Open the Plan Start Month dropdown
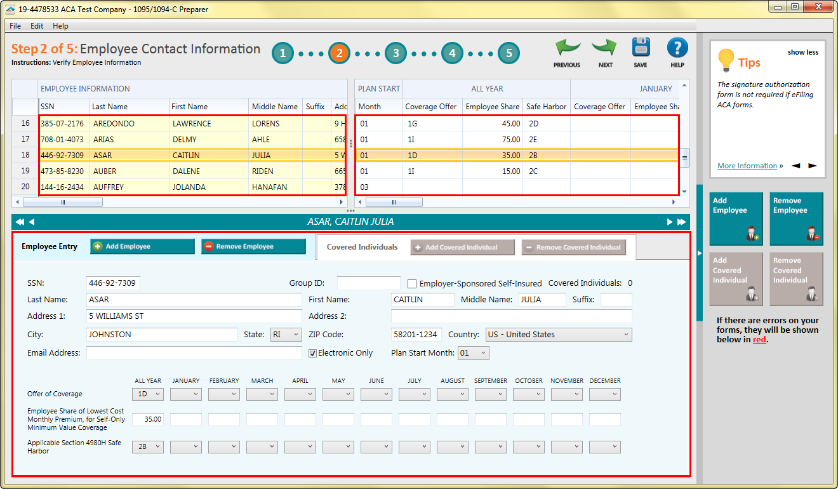The width and height of the screenshot is (838, 489). tap(473, 353)
